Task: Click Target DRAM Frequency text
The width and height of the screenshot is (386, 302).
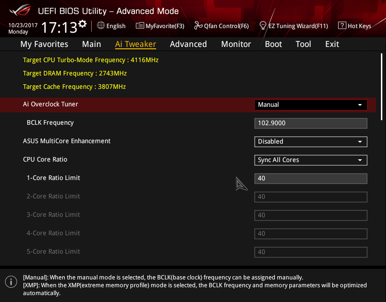Action: pyautogui.click(x=75, y=73)
